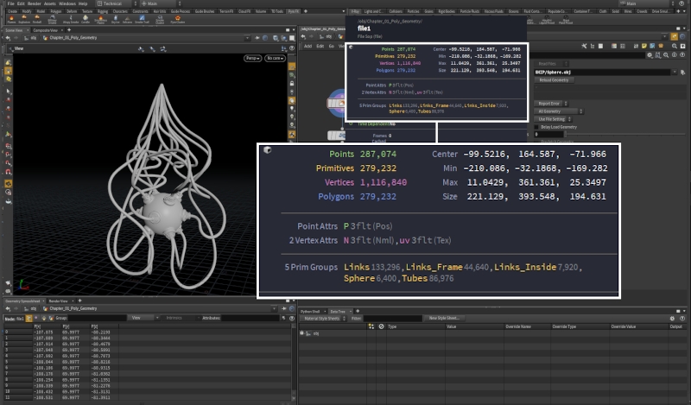This screenshot has width=691, height=405.
Task: Open the No cam dropdown in viewport
Action: (275, 58)
